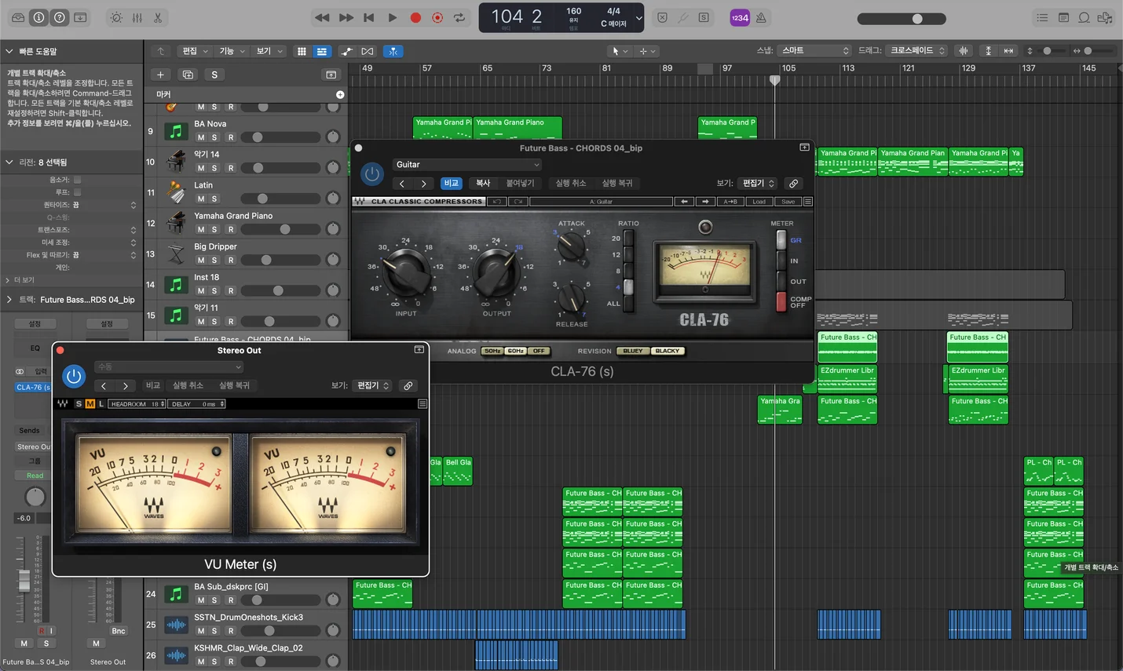Click the Tuner fork icon
Image resolution: width=1123 pixels, height=671 pixels.
pos(683,17)
